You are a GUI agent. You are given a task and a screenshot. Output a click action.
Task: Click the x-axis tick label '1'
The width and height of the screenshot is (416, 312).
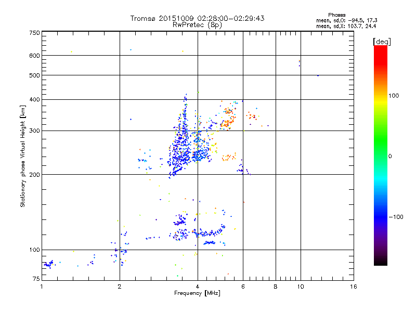coord(42,287)
